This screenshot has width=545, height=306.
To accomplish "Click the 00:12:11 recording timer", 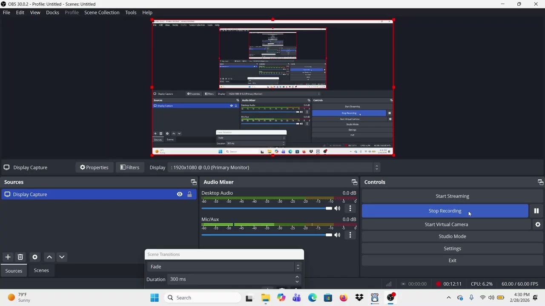I will [452, 284].
